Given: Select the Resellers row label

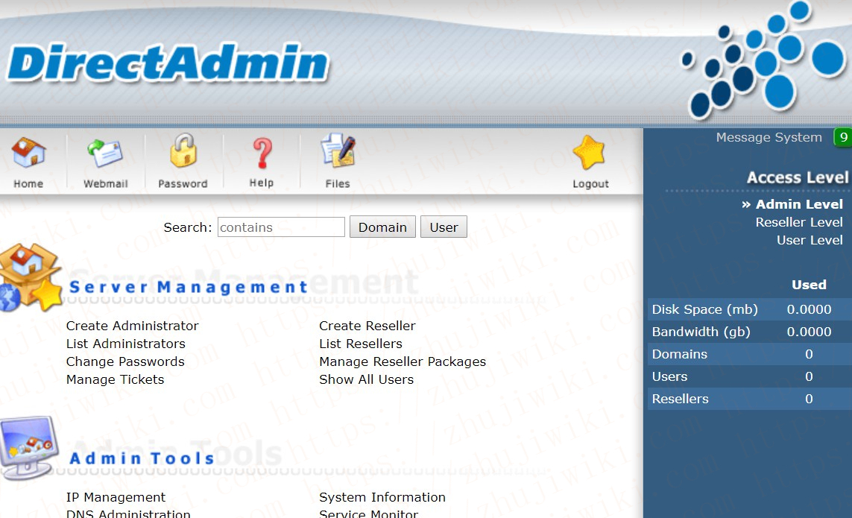Looking at the screenshot, I should (680, 399).
